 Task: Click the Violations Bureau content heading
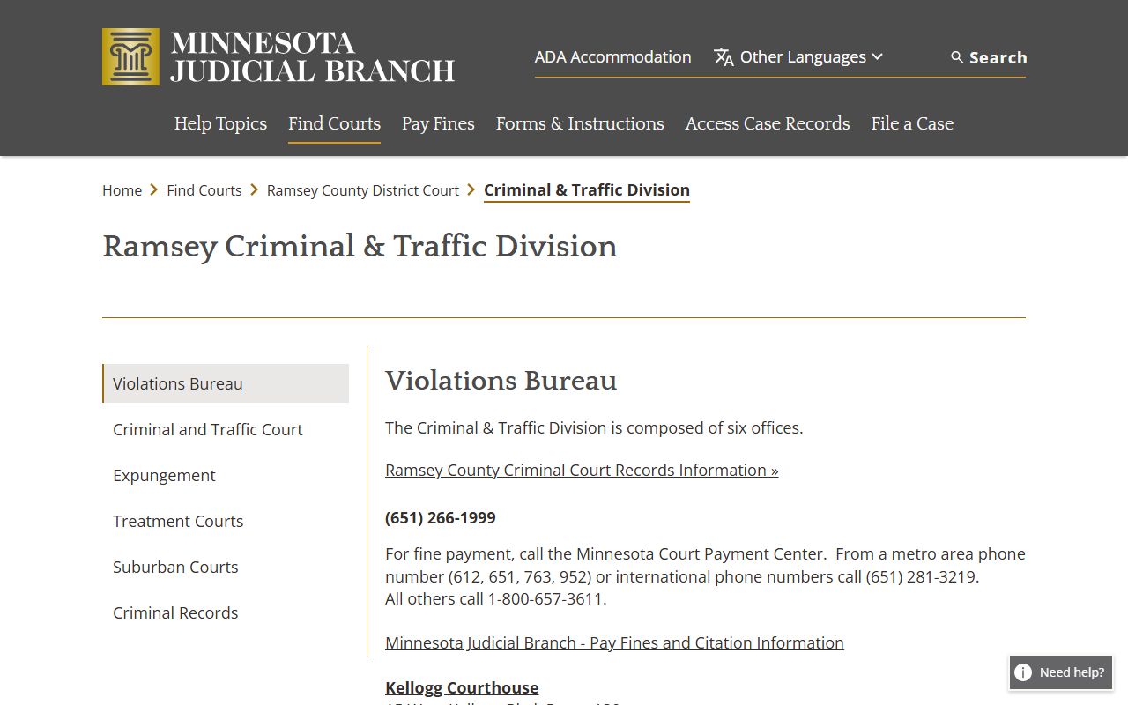(501, 381)
